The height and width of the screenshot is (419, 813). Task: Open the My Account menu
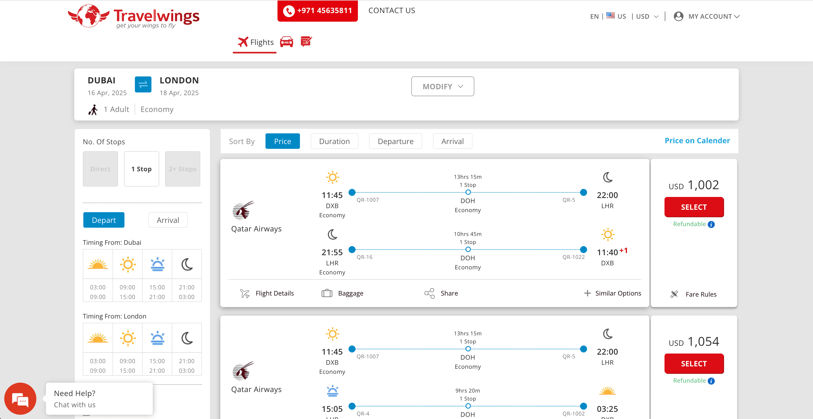(x=714, y=16)
